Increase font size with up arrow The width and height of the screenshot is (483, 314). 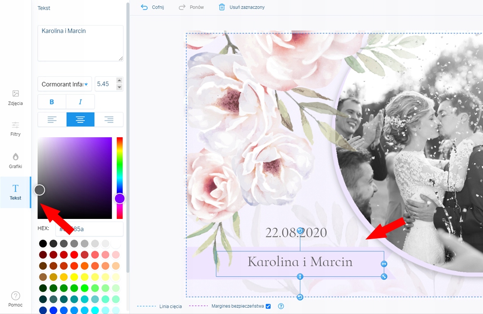[x=119, y=80]
